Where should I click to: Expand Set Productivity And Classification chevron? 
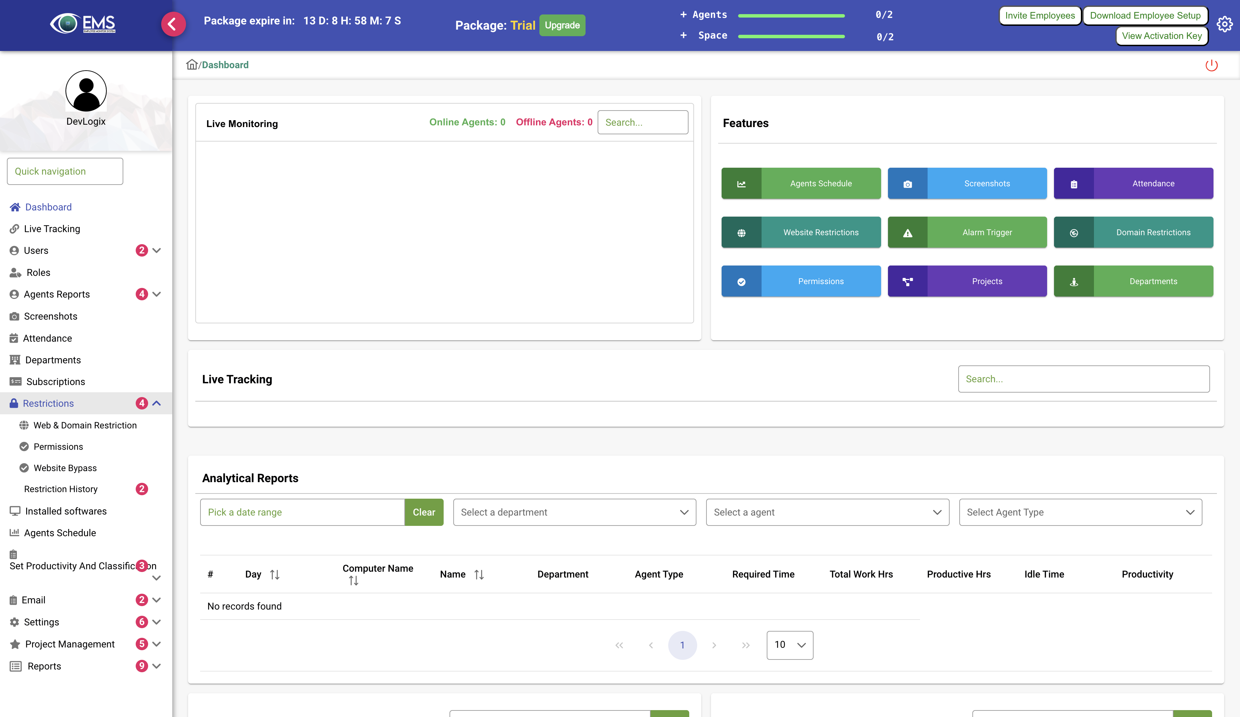pyautogui.click(x=156, y=578)
